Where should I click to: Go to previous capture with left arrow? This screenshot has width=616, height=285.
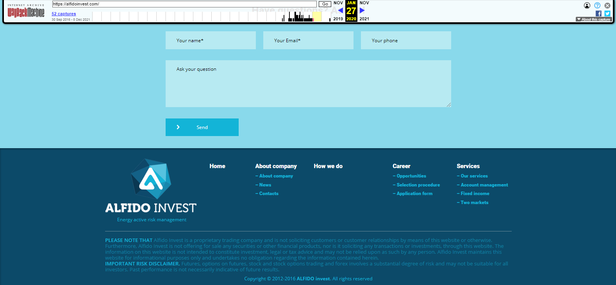[x=340, y=11]
